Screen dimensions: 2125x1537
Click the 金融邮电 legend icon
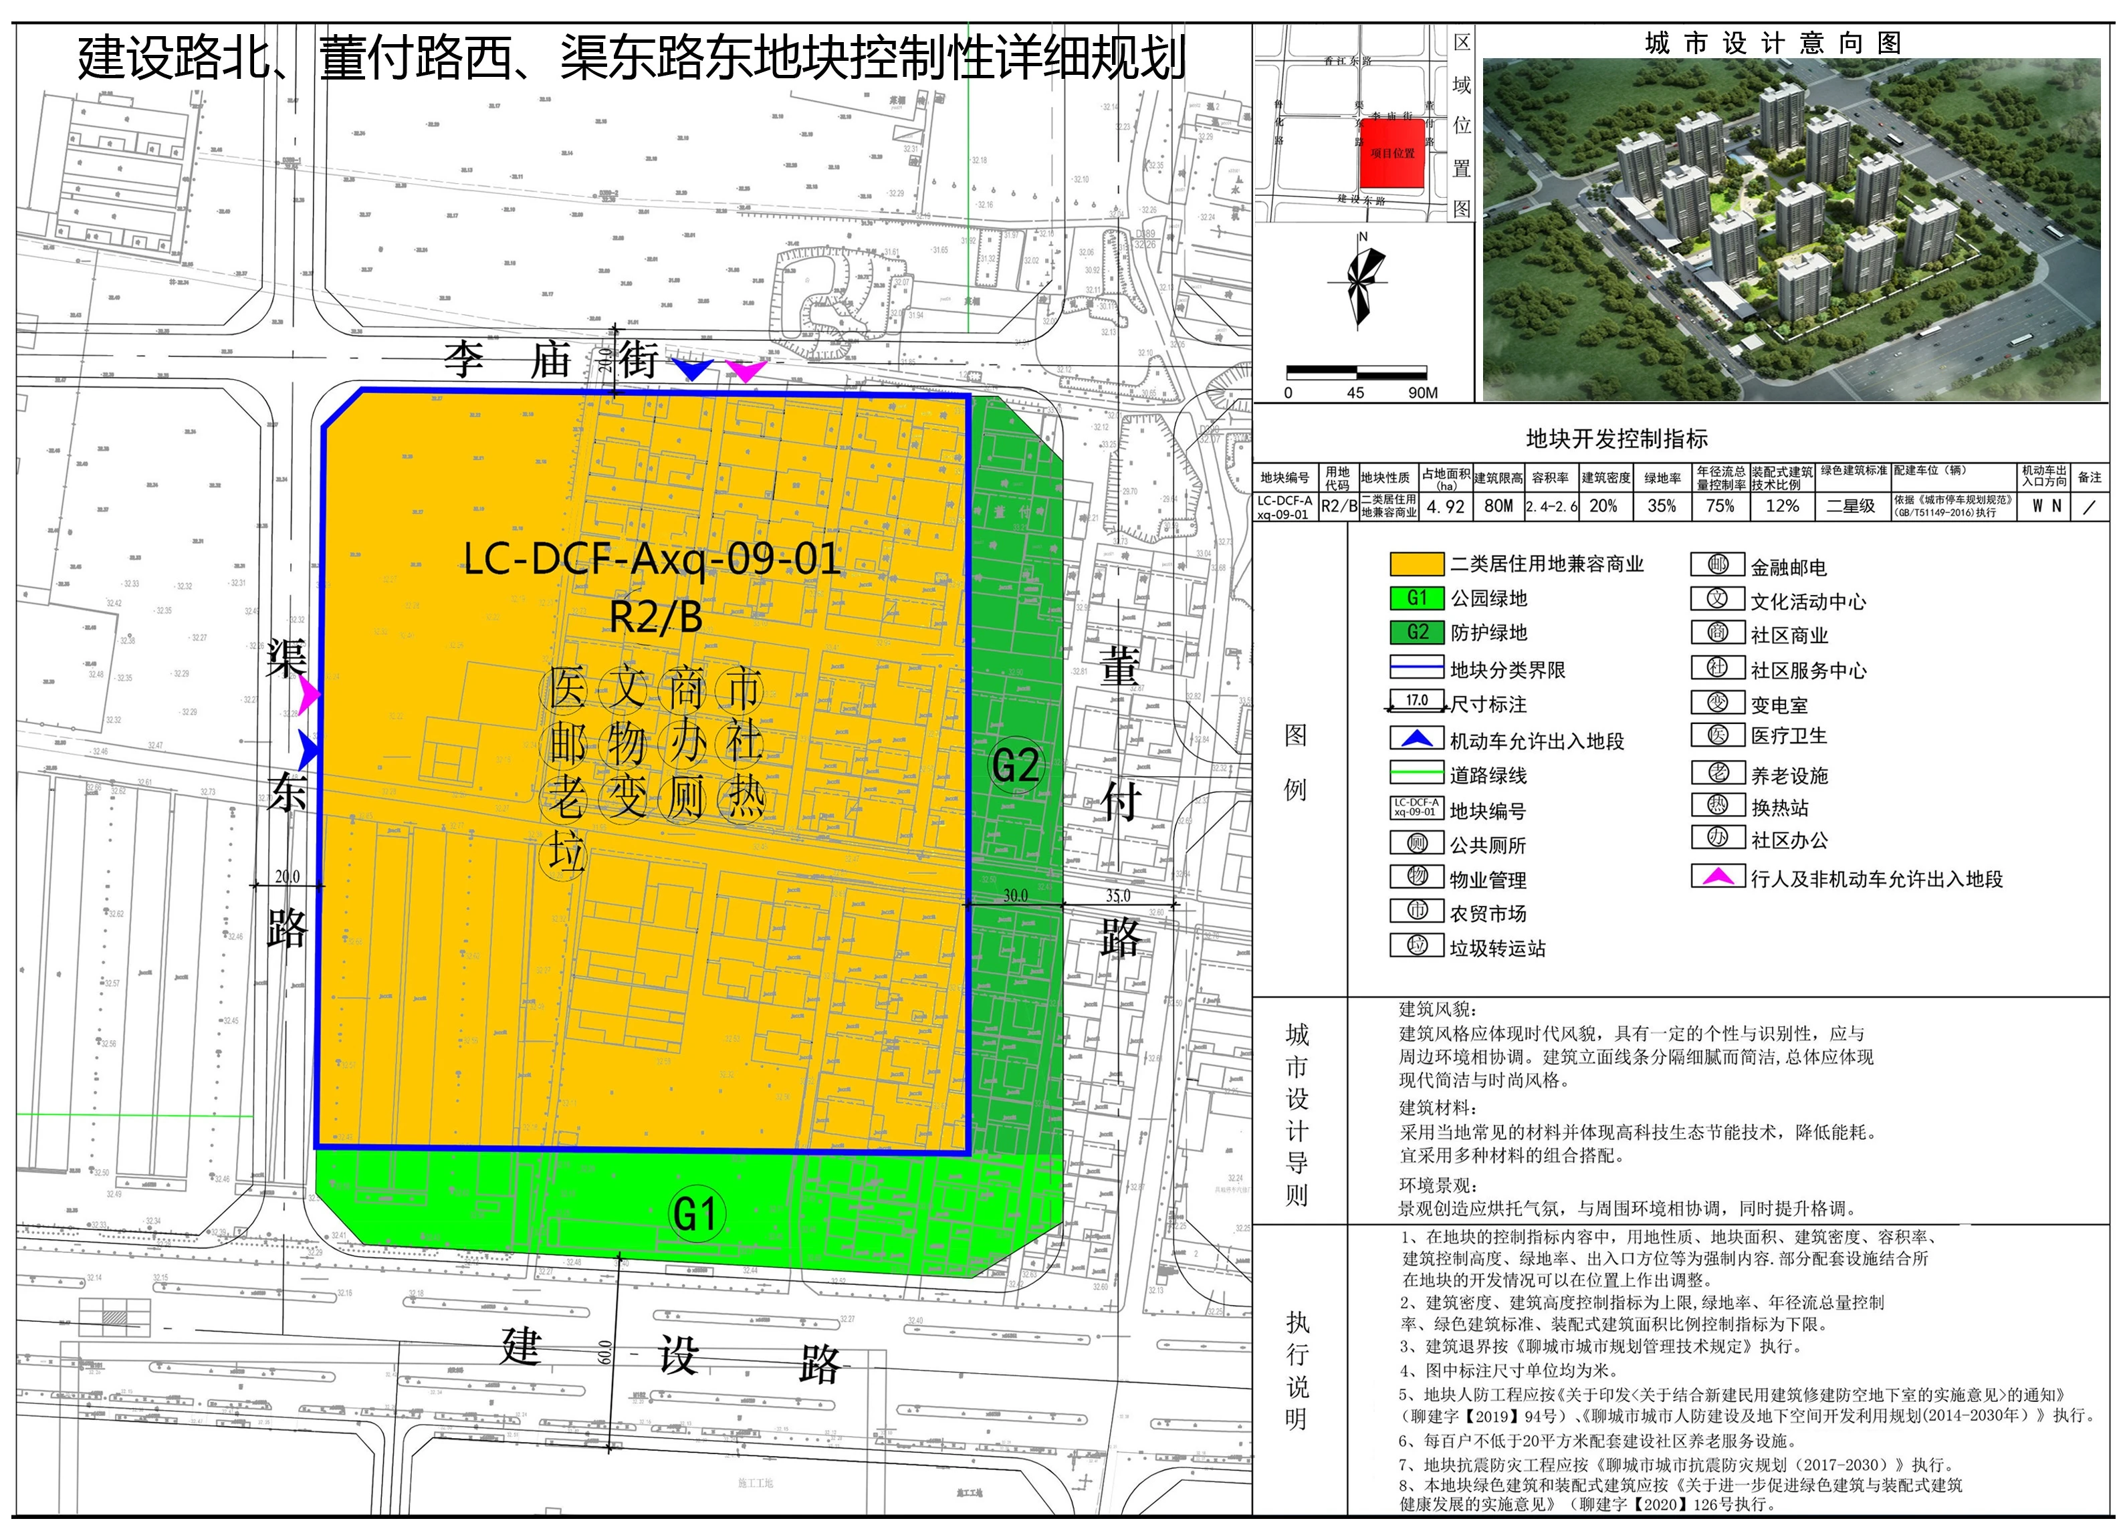click(x=1717, y=565)
